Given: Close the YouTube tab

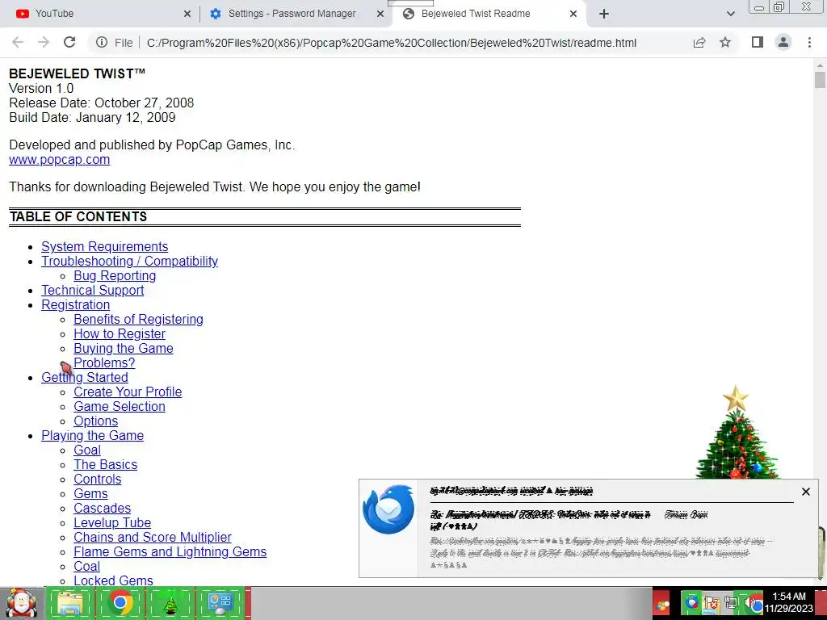Looking at the screenshot, I should pyautogui.click(x=187, y=14).
